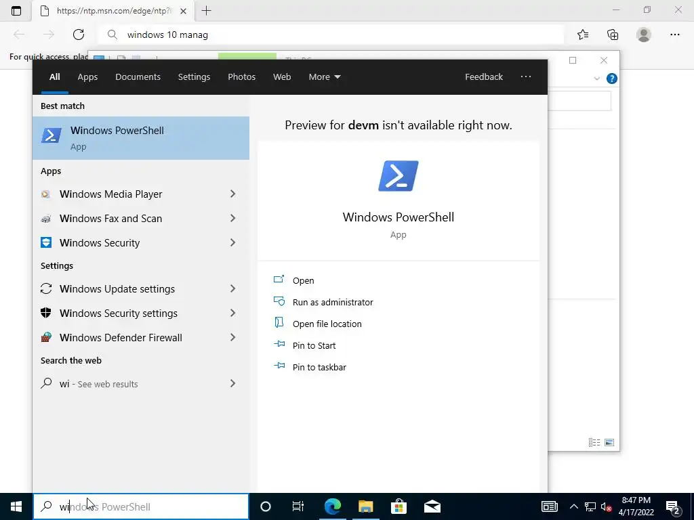The image size is (694, 520).
Task: Open the More filters dropdown
Action: pos(325,77)
